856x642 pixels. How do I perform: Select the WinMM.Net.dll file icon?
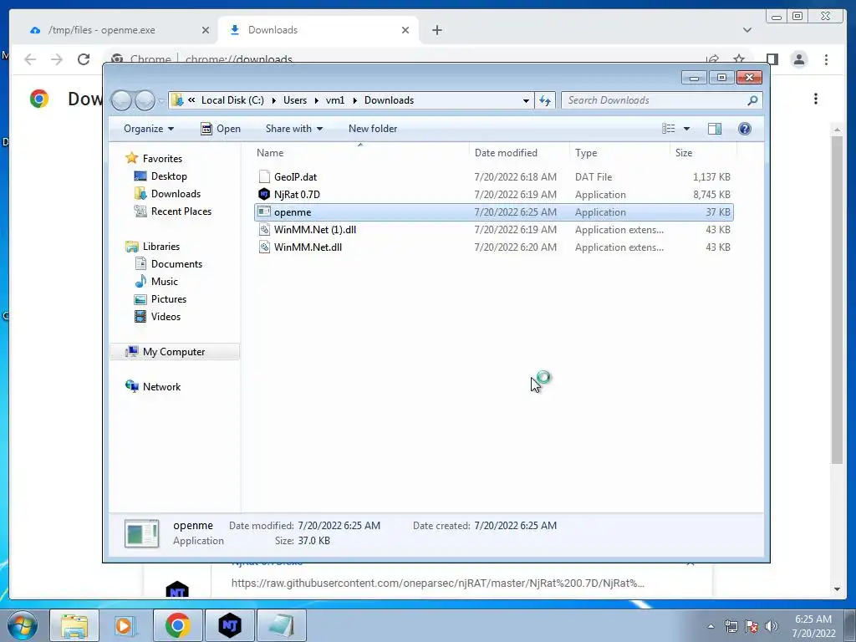(264, 247)
